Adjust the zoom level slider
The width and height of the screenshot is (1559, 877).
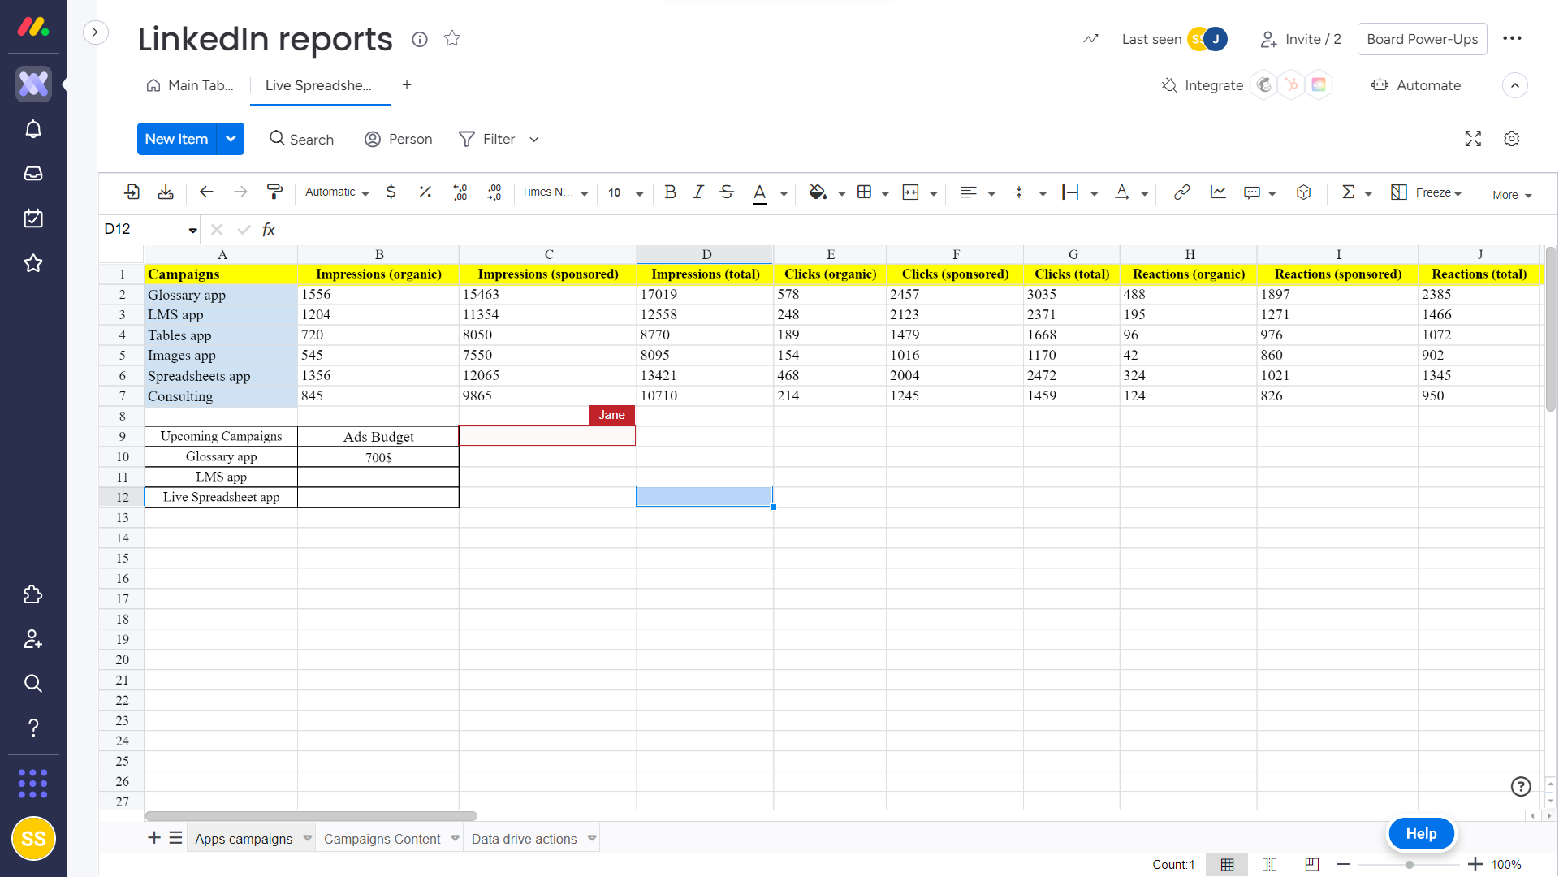click(1410, 865)
